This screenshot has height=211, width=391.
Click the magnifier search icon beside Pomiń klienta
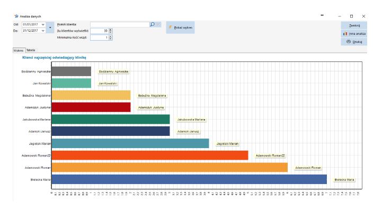[152, 24]
